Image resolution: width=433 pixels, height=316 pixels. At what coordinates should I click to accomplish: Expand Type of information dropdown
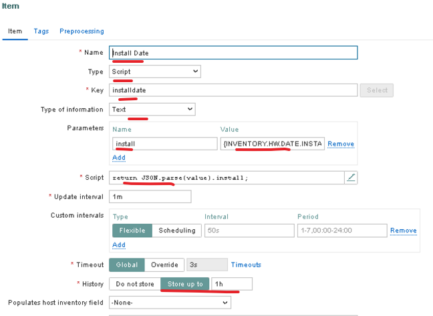tap(152, 109)
